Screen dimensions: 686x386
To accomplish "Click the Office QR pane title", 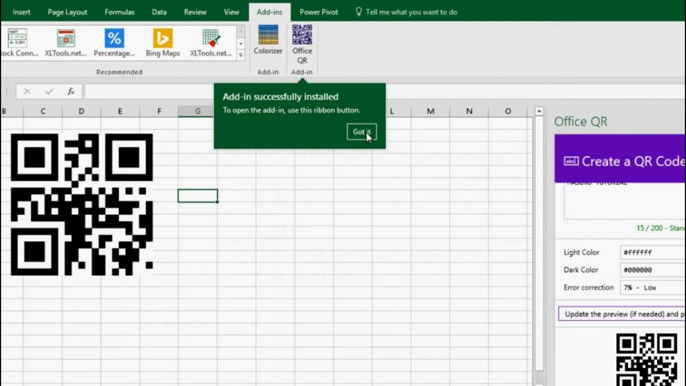I will 580,121.
